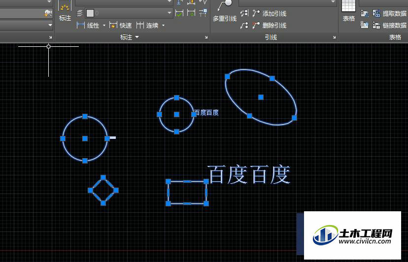
Task: Click the top grip of the diamond shape
Action: 103,178
